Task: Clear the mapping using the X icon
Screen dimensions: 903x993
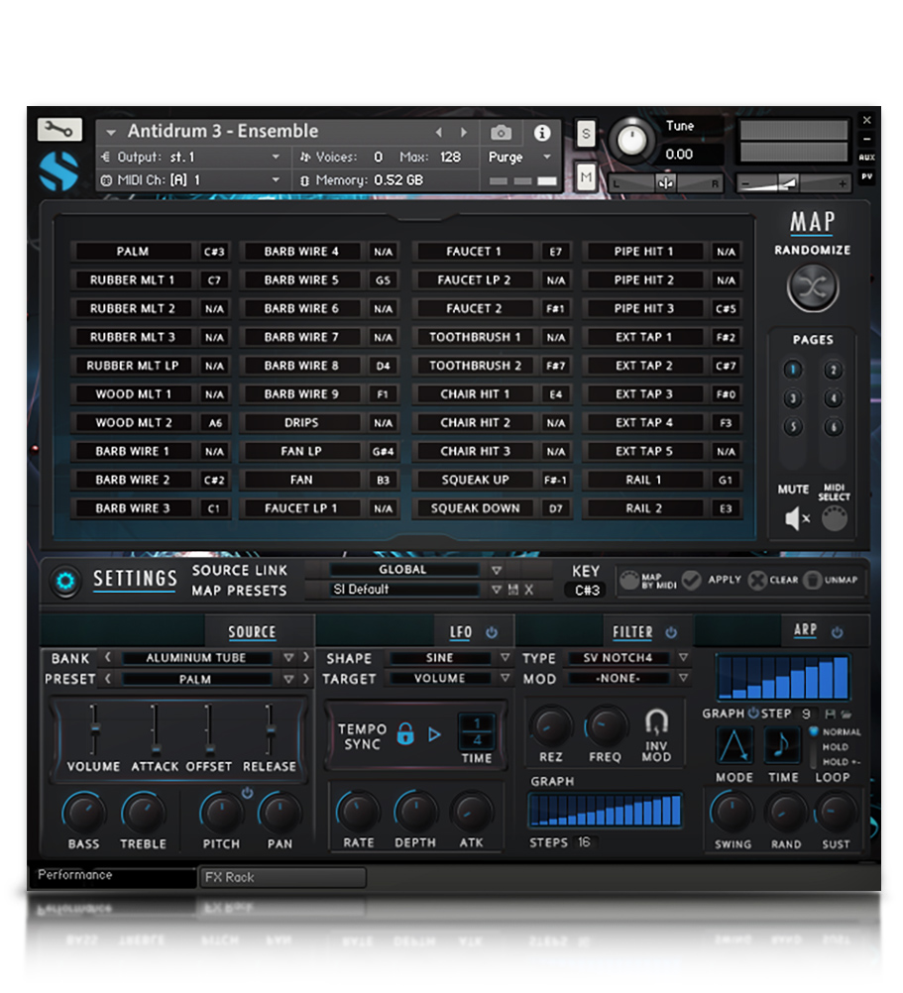Action: [x=756, y=581]
